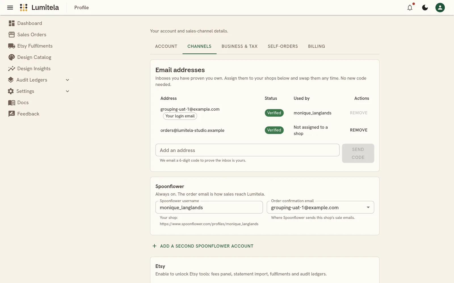Click the Design Catalog palette icon
454x283 pixels.
[12, 57]
